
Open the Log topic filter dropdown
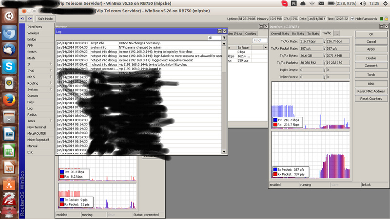click(224, 38)
